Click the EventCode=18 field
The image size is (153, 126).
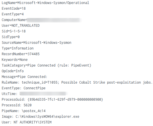(x=14, y=9)
